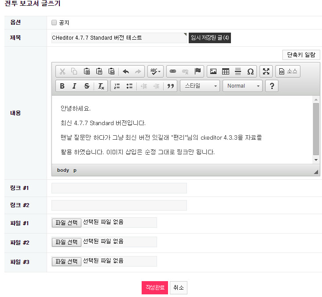Submit the post with 작성완료
The width and height of the screenshot is (322, 297).
(154, 287)
